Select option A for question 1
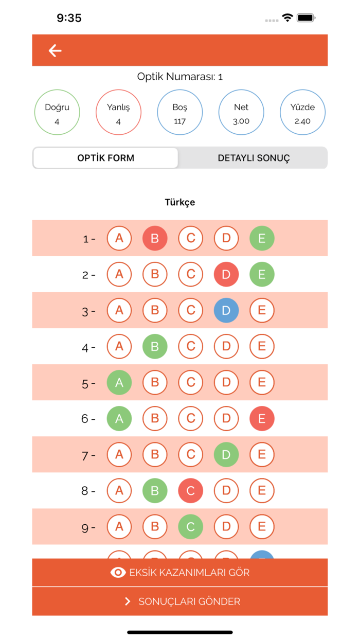The height and width of the screenshot is (640, 360). pyautogui.click(x=119, y=239)
